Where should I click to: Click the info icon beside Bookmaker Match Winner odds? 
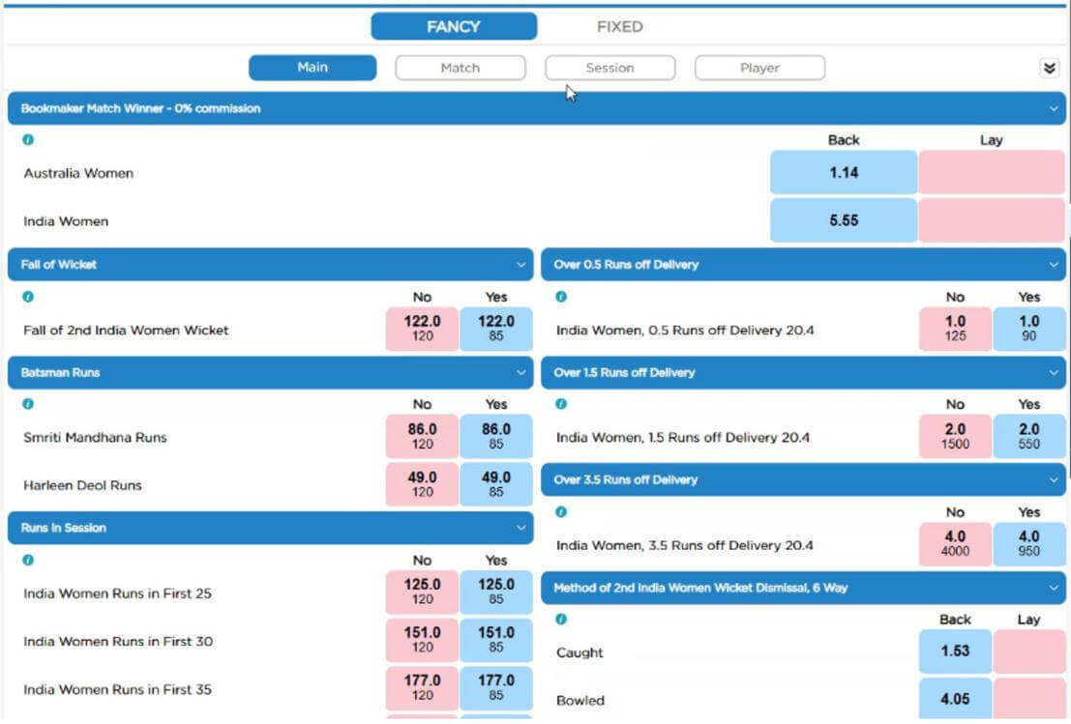click(x=27, y=139)
